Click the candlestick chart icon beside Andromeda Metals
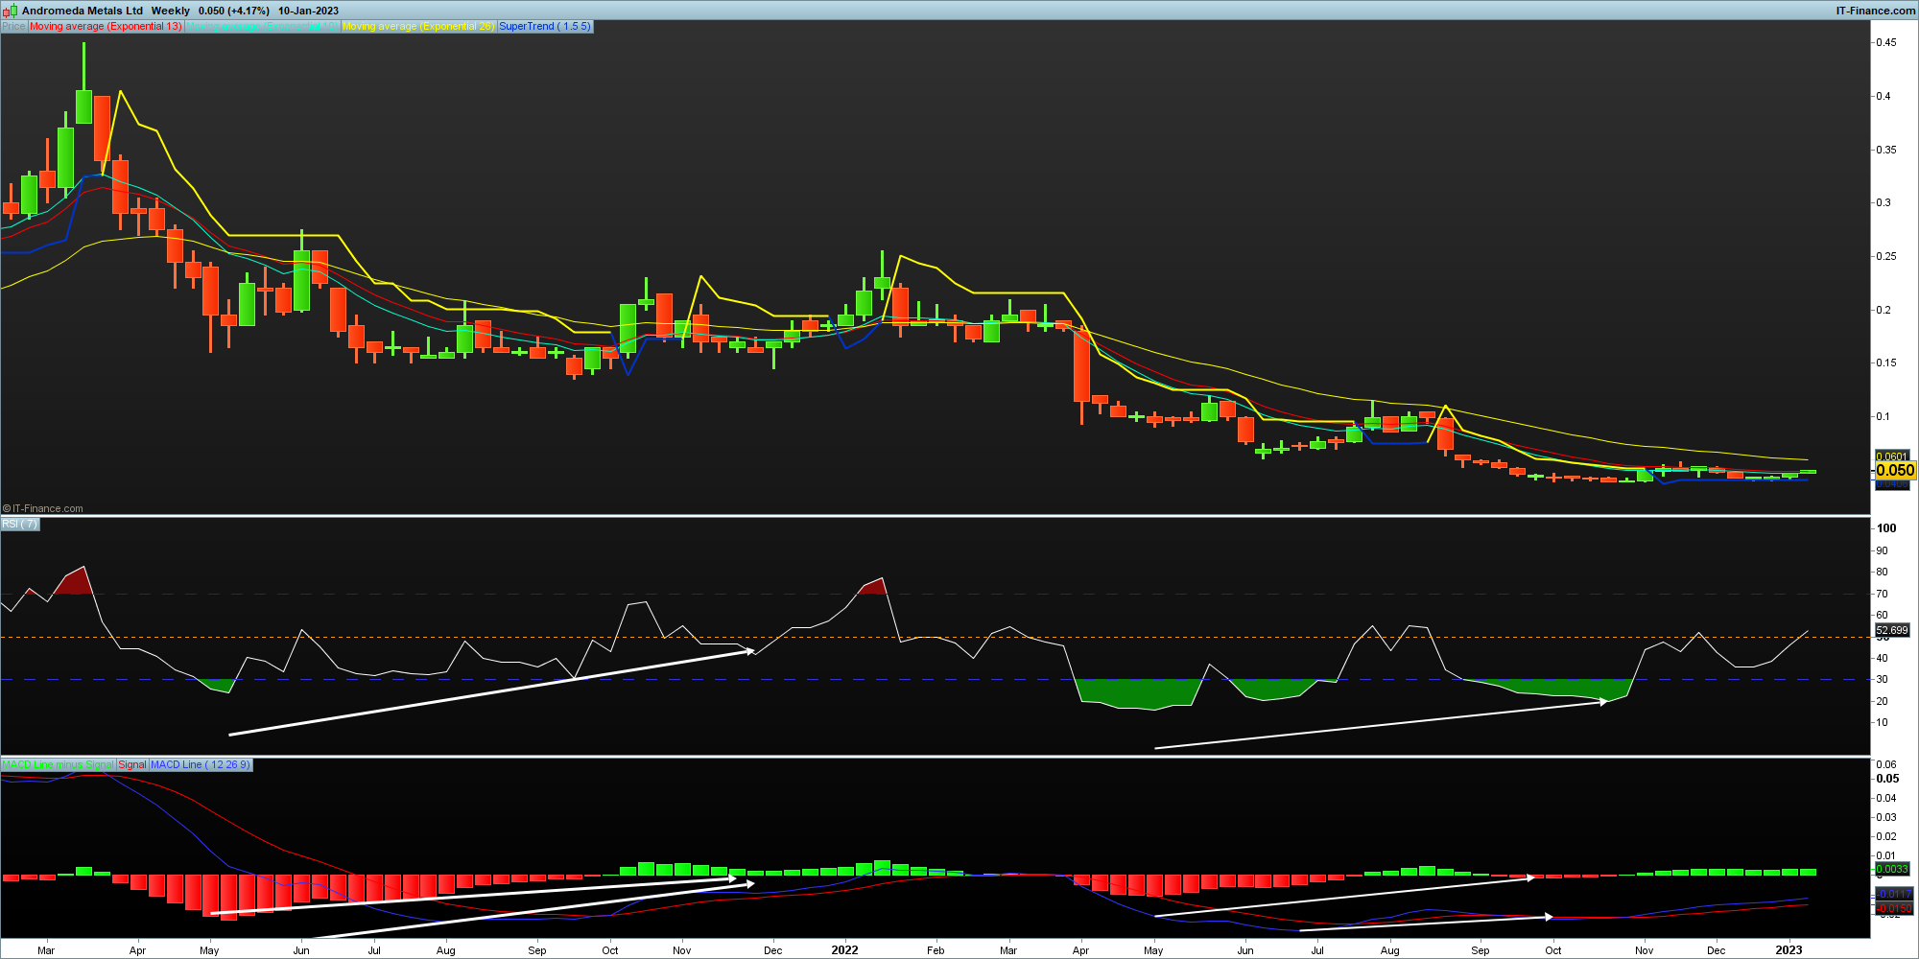This screenshot has width=1919, height=959. pos(11,11)
